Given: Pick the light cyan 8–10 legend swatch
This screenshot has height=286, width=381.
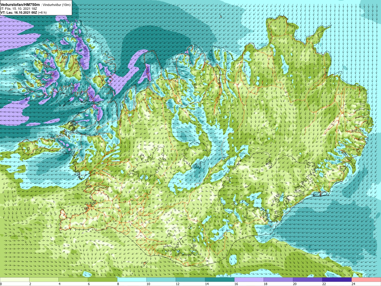Looking at the screenshot, I should [132, 279].
